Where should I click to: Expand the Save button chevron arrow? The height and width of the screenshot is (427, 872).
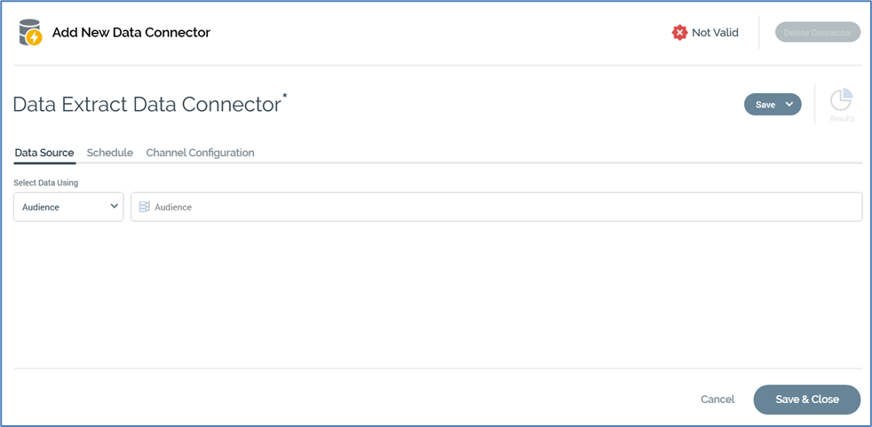[789, 105]
